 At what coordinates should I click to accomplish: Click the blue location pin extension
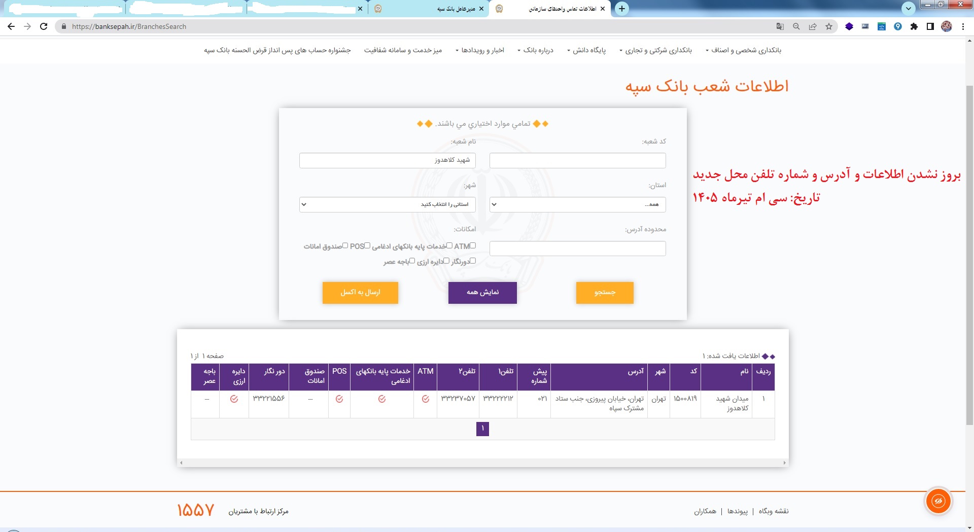pyautogui.click(x=898, y=26)
